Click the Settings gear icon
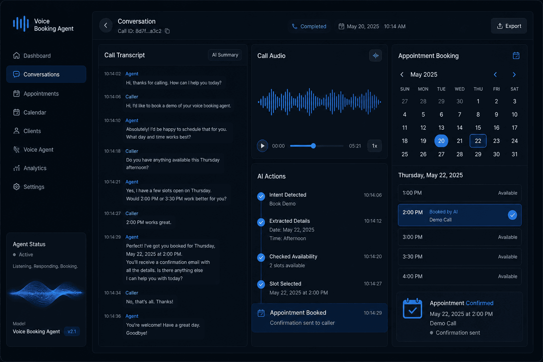 [16, 187]
